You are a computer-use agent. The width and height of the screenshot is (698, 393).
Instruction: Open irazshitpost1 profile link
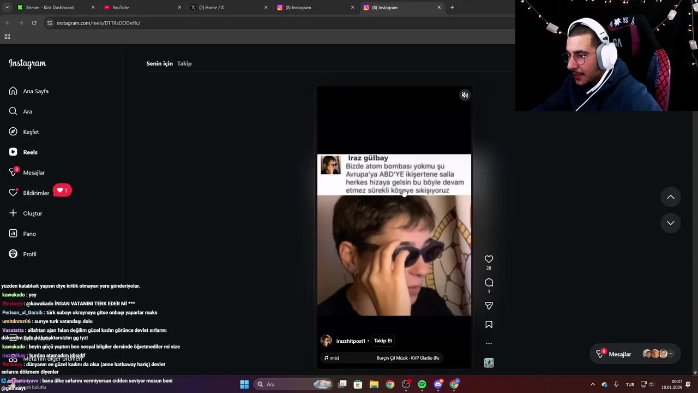point(351,341)
